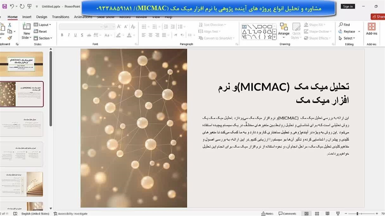Expand the Select dropdown in Editing group

click(347, 38)
